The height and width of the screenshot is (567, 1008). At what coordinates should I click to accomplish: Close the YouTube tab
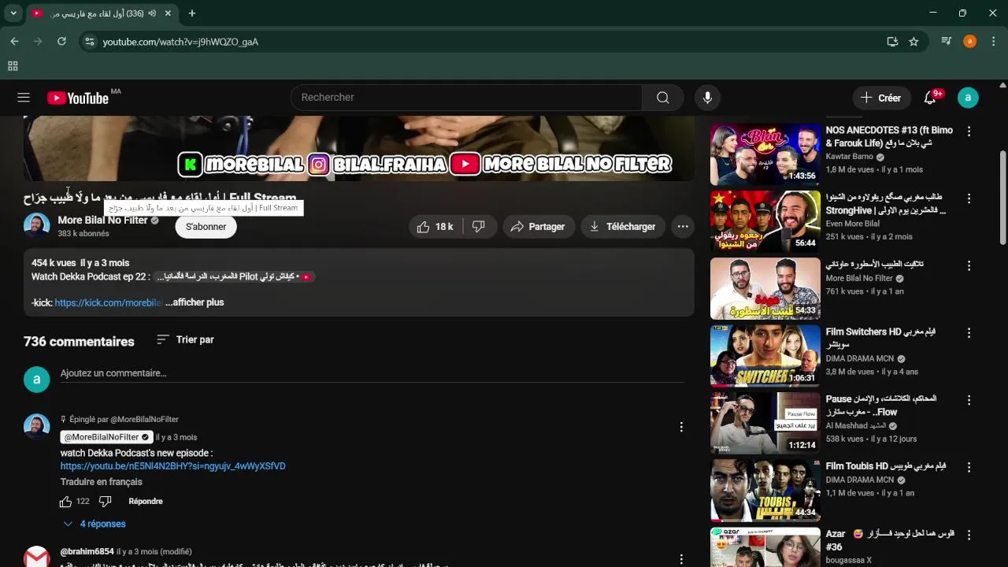[168, 13]
